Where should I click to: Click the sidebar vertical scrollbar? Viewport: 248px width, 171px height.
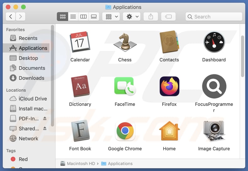[x=52, y=76]
